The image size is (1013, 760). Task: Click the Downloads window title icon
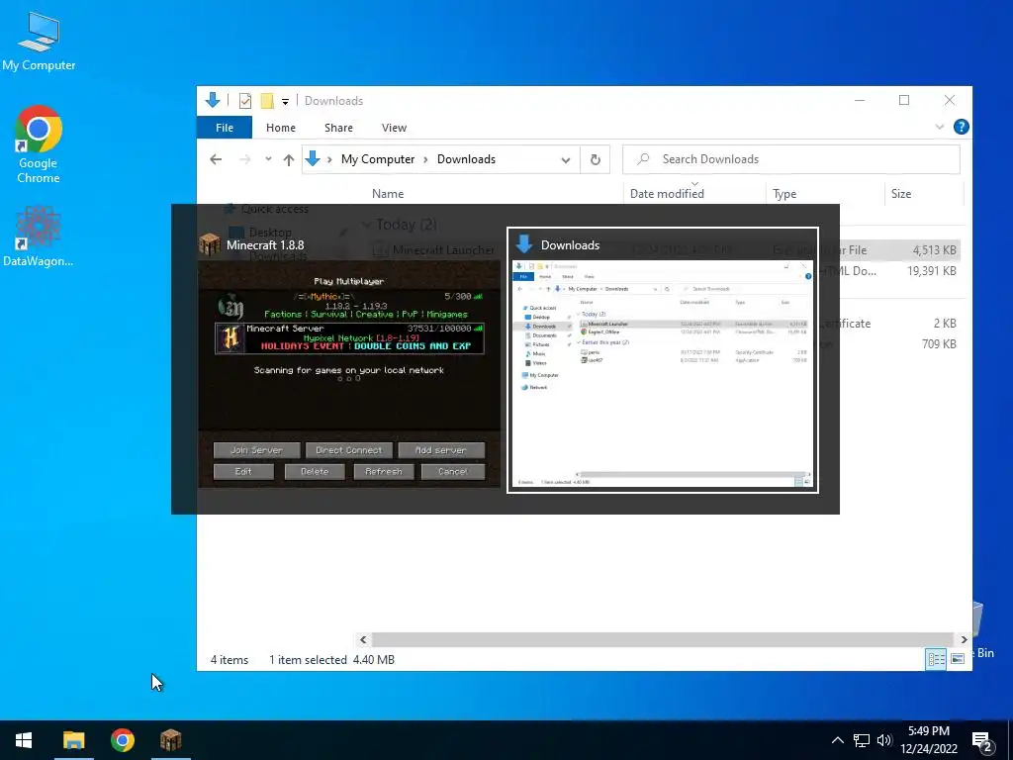tap(213, 100)
